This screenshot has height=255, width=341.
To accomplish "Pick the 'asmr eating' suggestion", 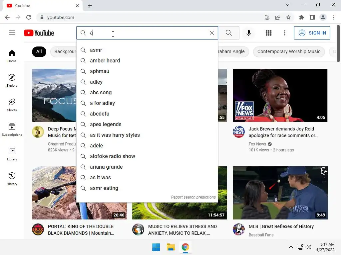I will pyautogui.click(x=147, y=188).
